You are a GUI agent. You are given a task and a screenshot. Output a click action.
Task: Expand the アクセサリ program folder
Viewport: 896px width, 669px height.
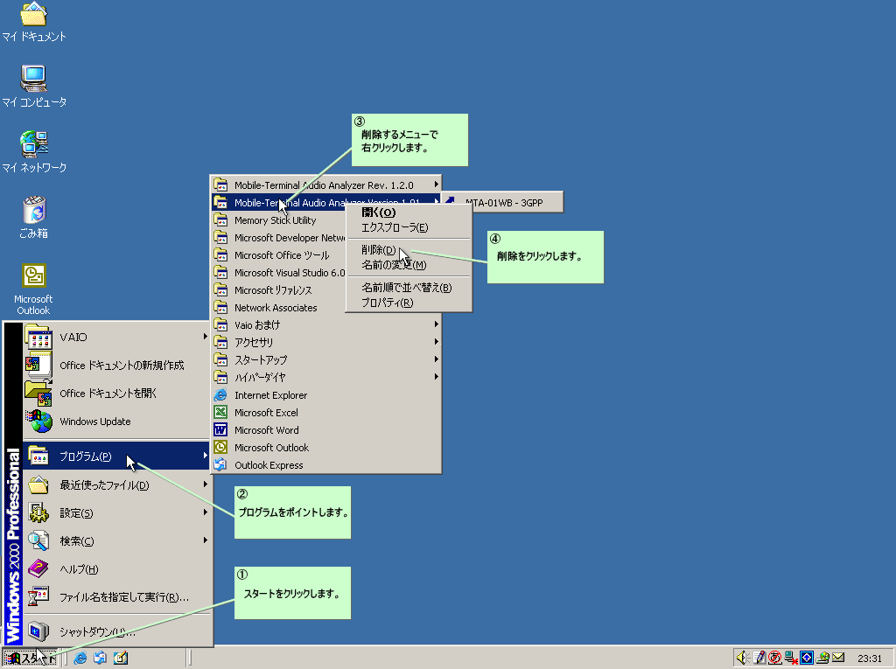tap(326, 342)
